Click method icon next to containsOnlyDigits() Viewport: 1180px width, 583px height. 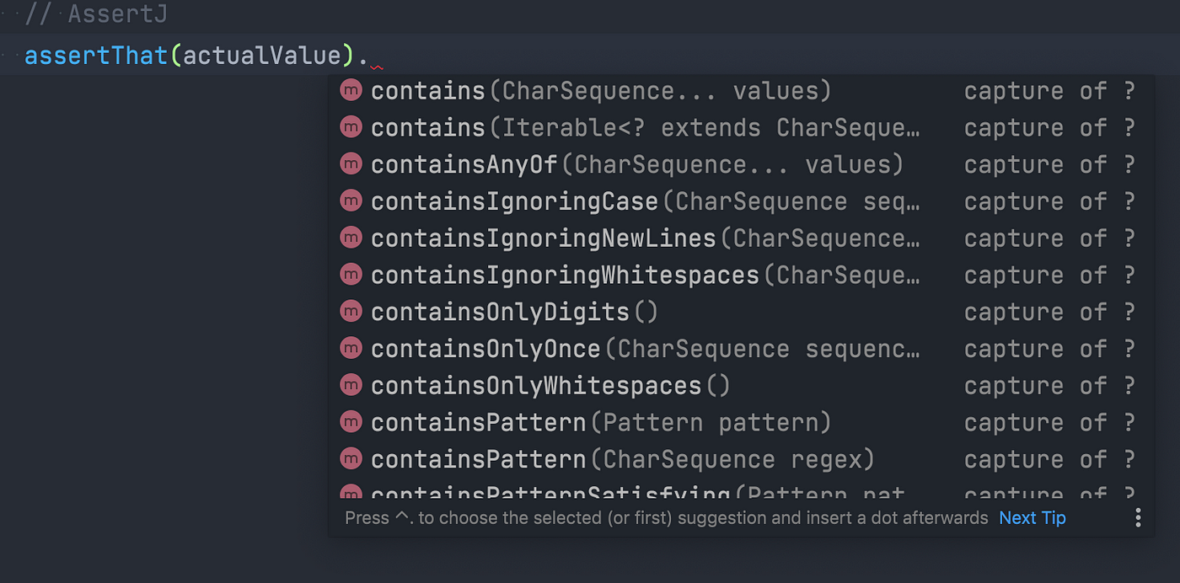[x=351, y=312]
